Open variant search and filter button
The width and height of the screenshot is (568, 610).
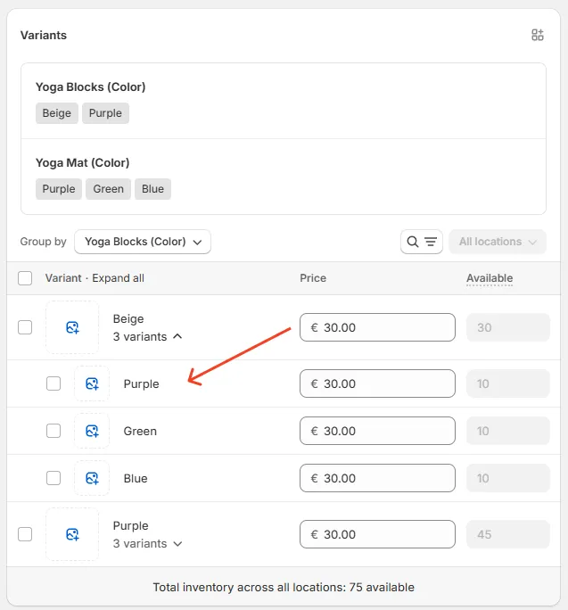click(422, 242)
